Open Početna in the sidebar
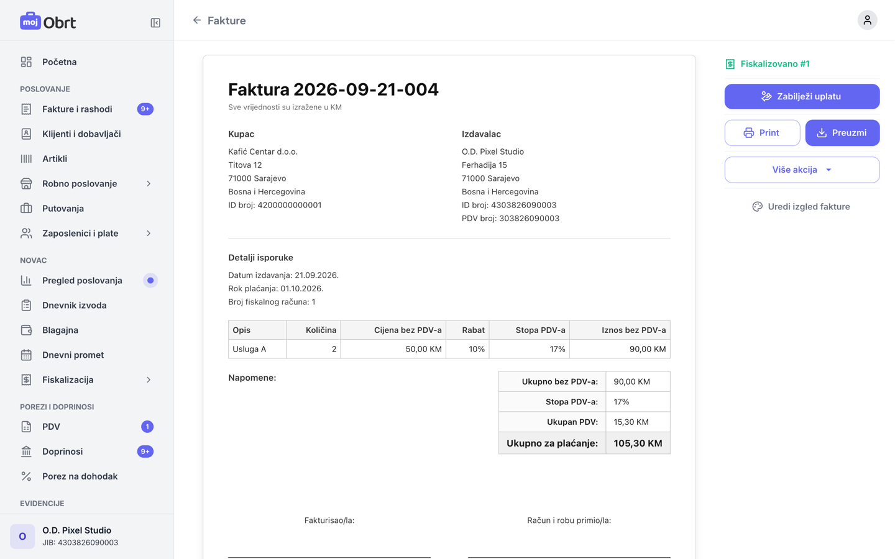 [x=87, y=62]
